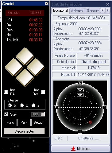Click the left direction pad button
The width and height of the screenshot is (112, 153).
pos(14,67)
